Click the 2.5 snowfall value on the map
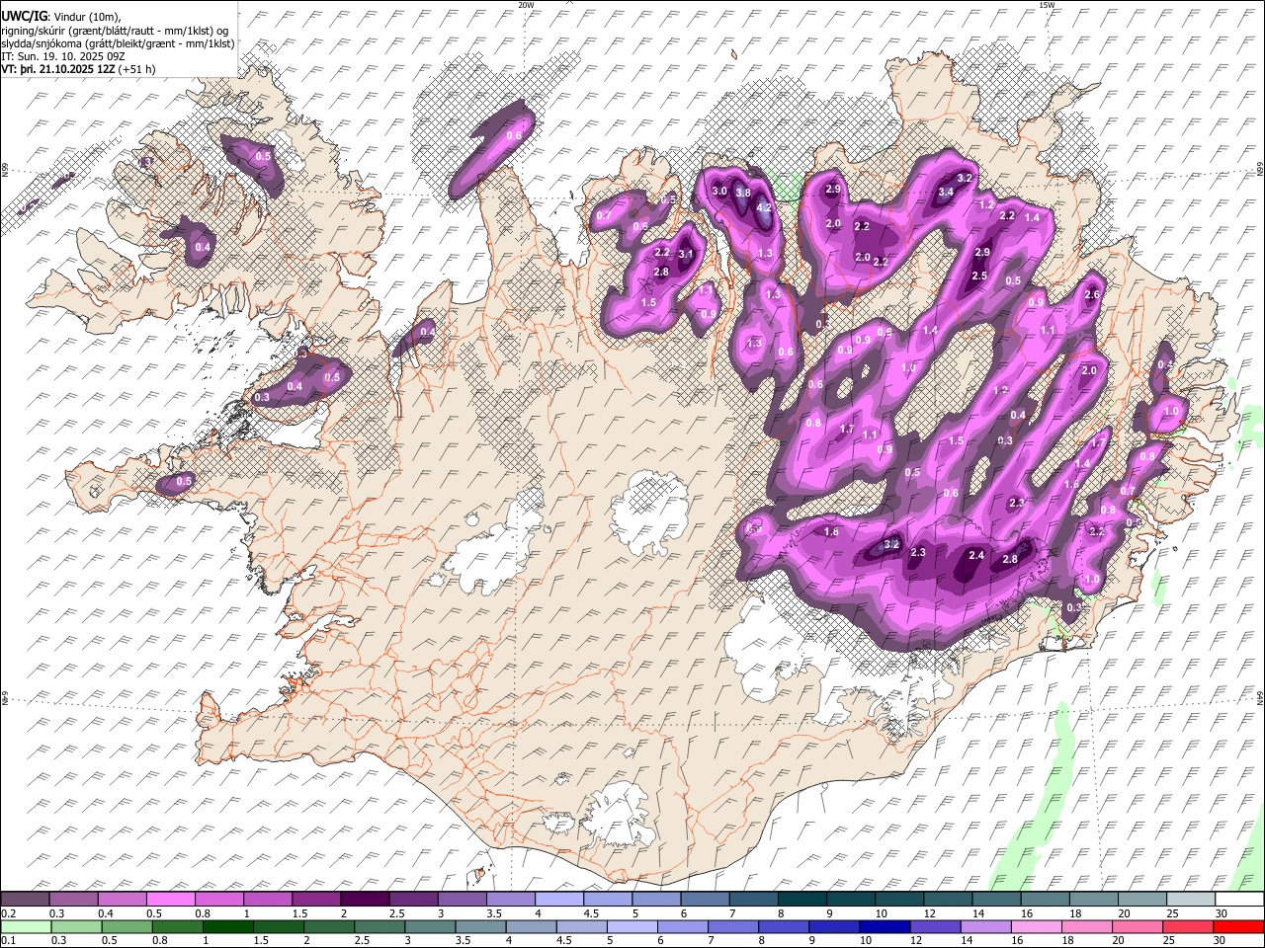 pos(979,276)
